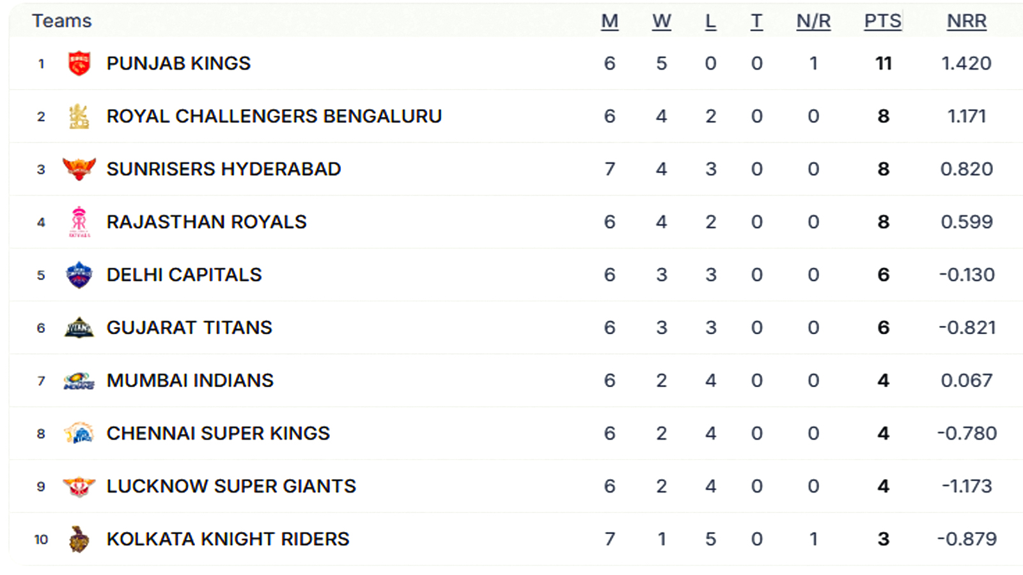Click the Royal Challengers Bengaluru logo
This screenshot has height=575, width=1023.
79,116
